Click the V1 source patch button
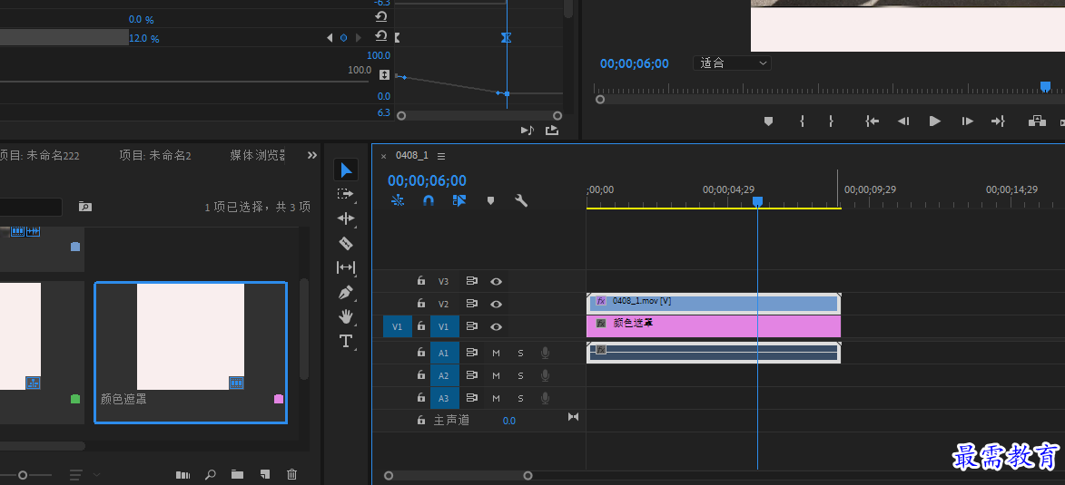 pyautogui.click(x=398, y=326)
